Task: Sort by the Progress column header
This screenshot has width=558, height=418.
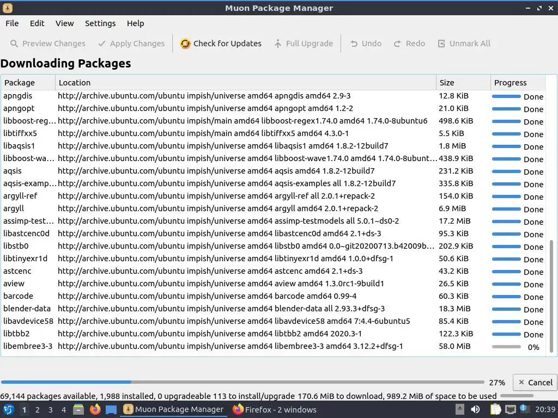Action: click(x=518, y=83)
